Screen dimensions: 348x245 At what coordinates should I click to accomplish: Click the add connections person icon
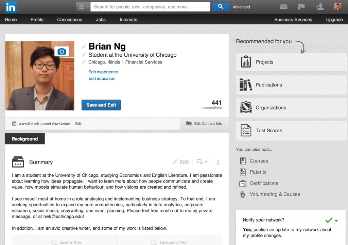319,7
